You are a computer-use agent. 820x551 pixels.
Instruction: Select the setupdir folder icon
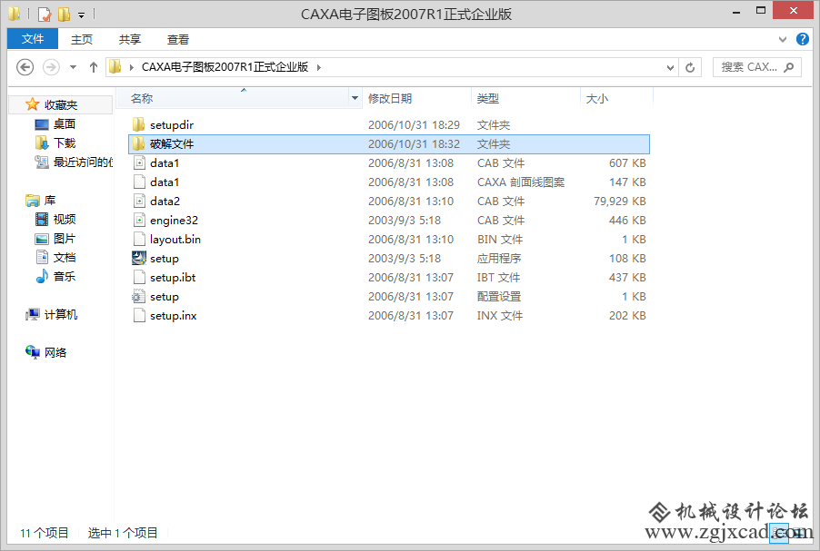pos(138,124)
